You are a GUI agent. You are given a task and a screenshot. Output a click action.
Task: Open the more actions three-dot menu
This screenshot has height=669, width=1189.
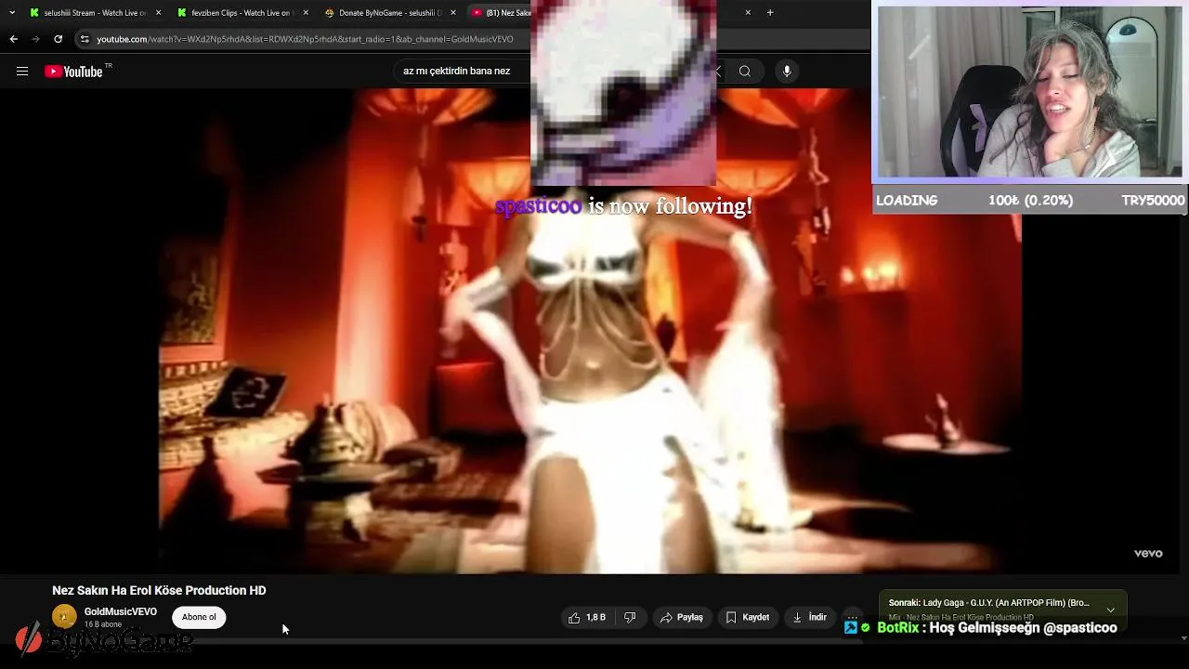[852, 617]
